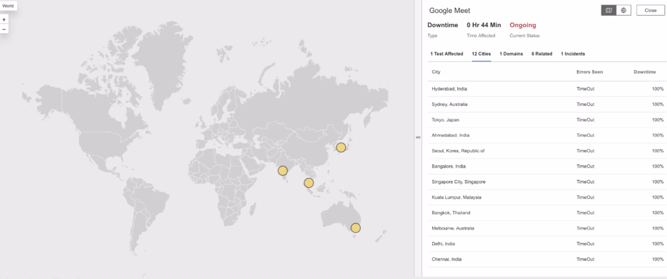Close the Google Meet outage panel
667x279 pixels.
(x=651, y=11)
